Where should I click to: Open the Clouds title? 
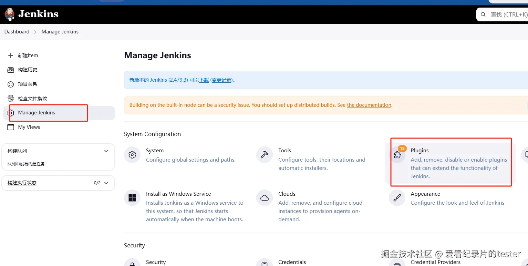[287, 194]
